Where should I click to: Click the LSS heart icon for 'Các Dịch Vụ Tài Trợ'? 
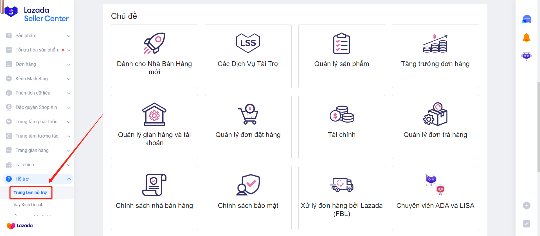[248, 43]
